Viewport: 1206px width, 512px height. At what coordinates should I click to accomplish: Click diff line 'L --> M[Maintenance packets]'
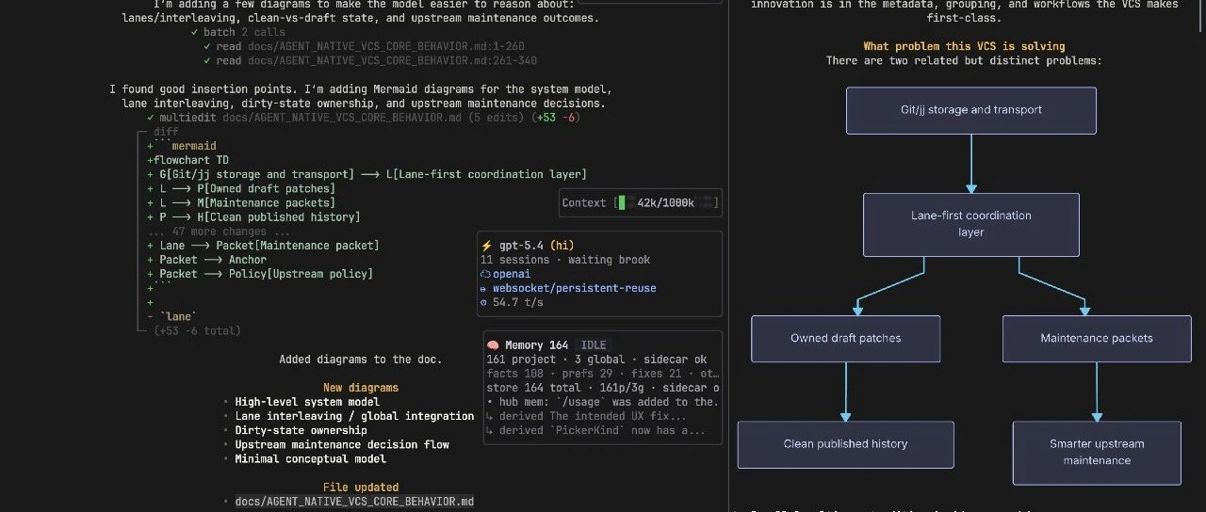[240, 202]
